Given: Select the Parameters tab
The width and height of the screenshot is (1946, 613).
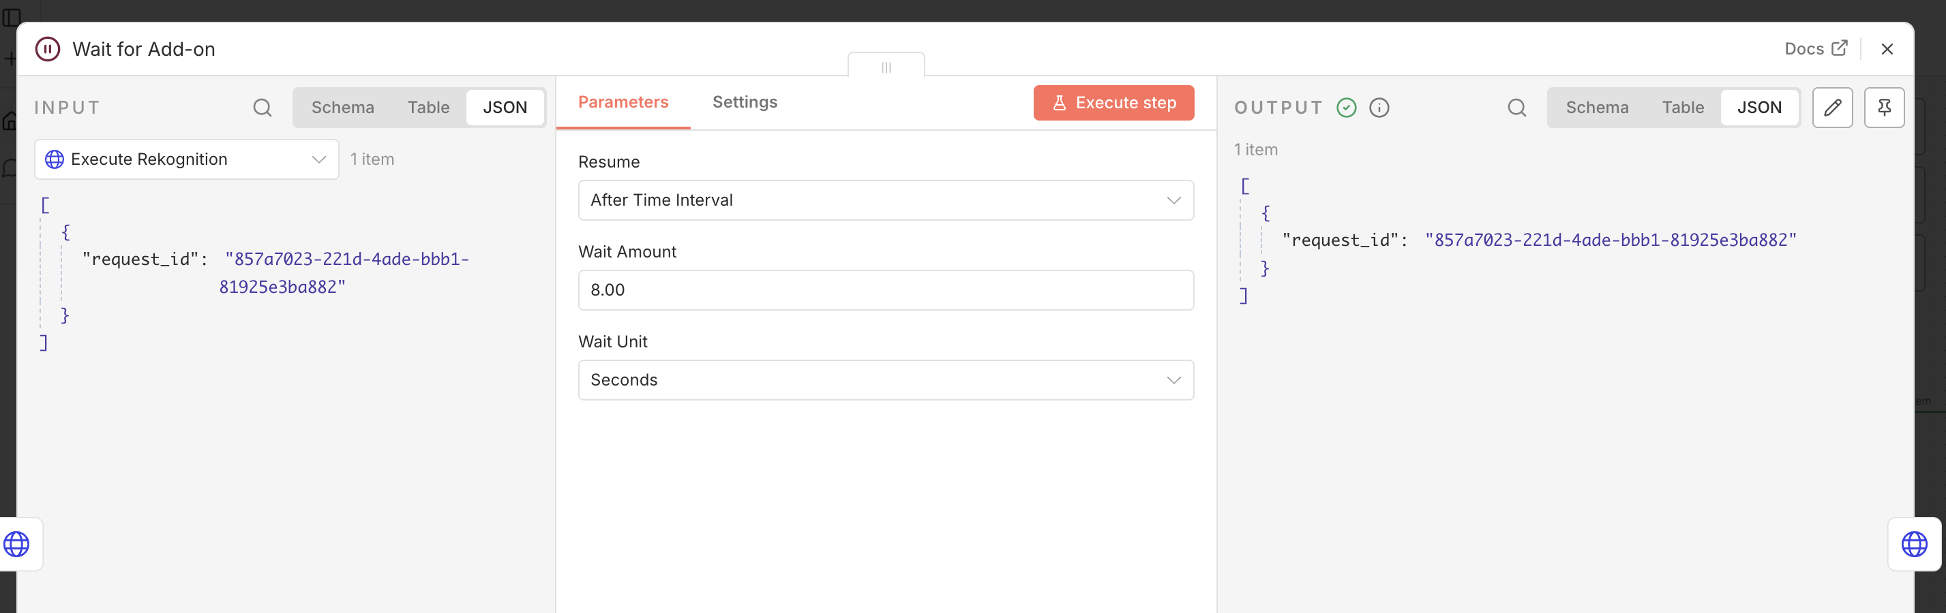Looking at the screenshot, I should pyautogui.click(x=623, y=102).
